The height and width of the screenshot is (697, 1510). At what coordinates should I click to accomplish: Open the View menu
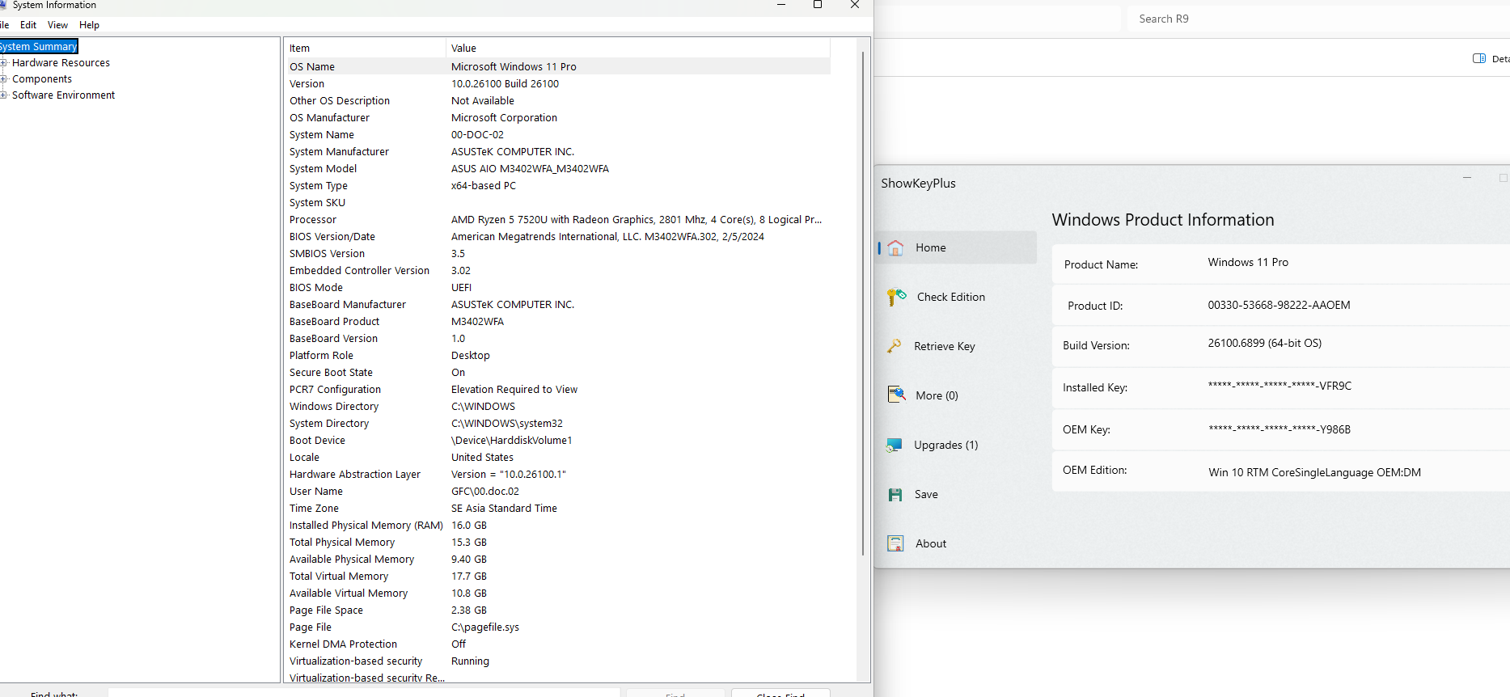[x=57, y=25]
